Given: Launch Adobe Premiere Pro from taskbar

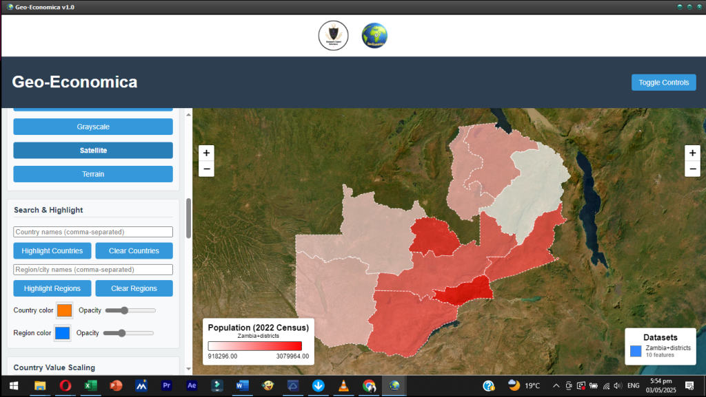Looking at the screenshot, I should (166, 386).
